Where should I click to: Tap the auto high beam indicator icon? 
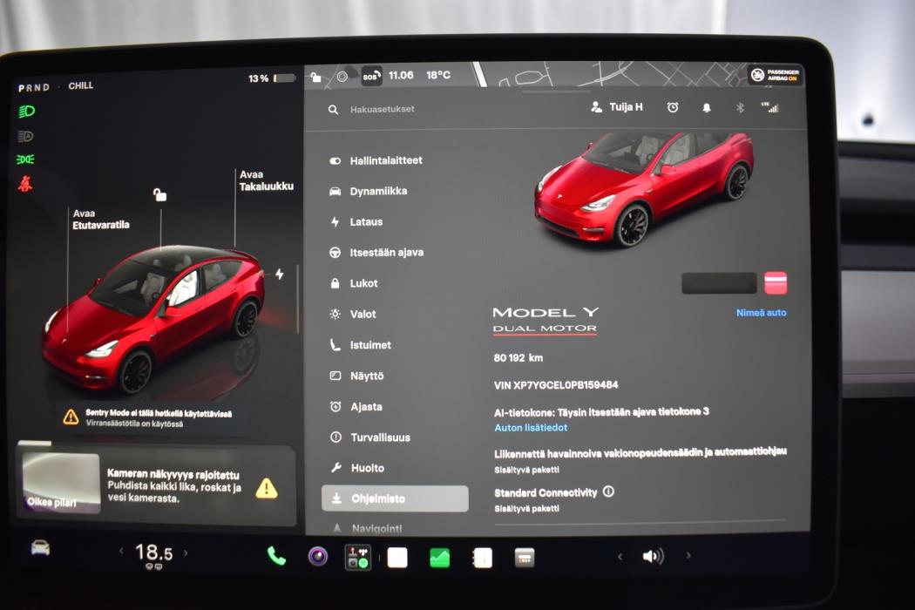pyautogui.click(x=25, y=136)
